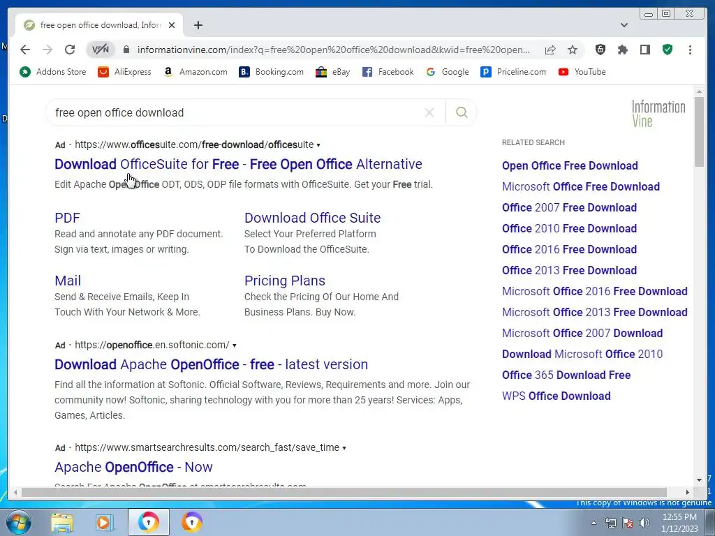Close the free open office download tab

tap(172, 25)
